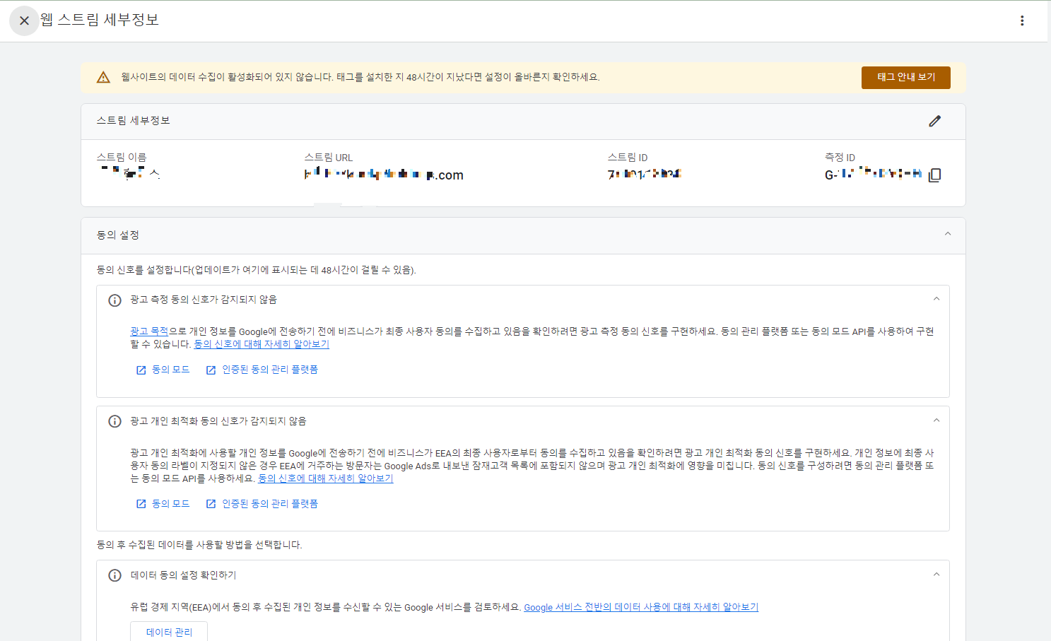Collapse the 동의 설정 section
Image resolution: width=1051 pixels, height=641 pixels.
(x=948, y=234)
